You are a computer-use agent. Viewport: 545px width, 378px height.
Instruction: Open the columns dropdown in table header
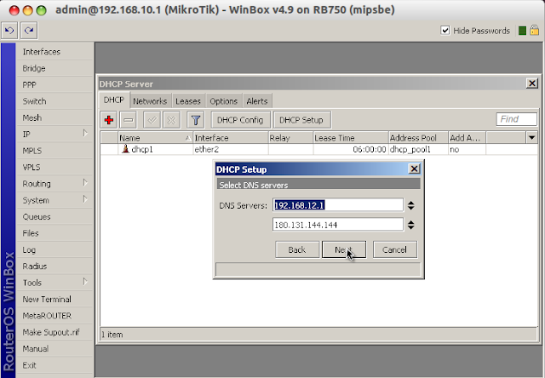(531, 138)
